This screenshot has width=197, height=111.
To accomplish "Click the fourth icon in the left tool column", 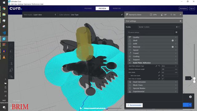I will [x=11, y=64].
